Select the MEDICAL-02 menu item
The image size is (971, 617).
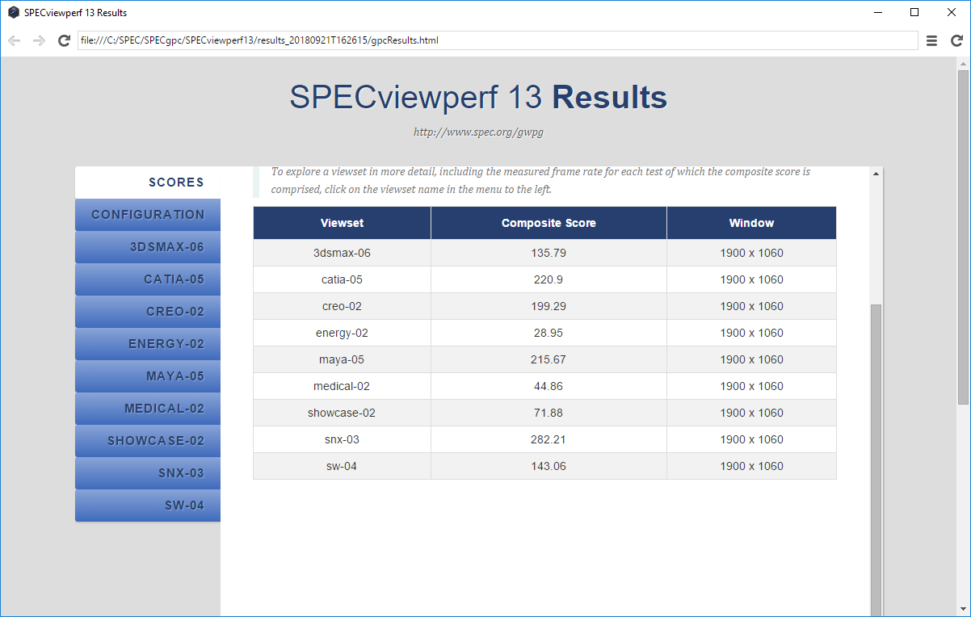pos(148,409)
